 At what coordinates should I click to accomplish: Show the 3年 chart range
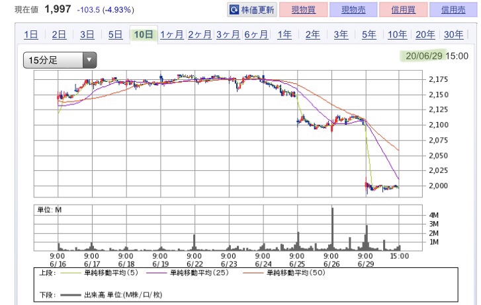click(341, 34)
